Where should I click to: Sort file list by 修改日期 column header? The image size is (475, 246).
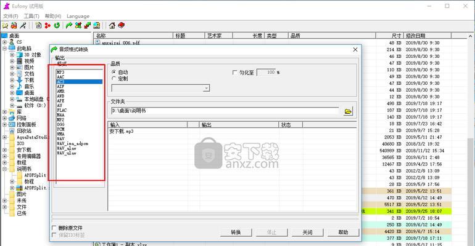point(427,36)
